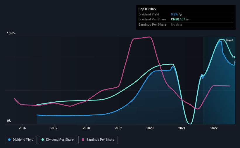Toggle the Earnings Per Share legend button

pos(98,140)
